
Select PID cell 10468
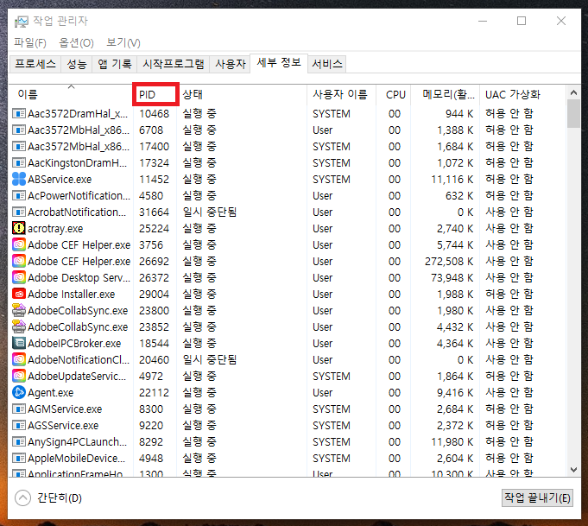pos(155,114)
